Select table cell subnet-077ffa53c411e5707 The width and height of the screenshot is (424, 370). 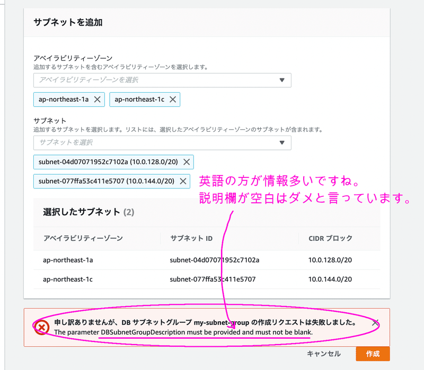tap(213, 279)
